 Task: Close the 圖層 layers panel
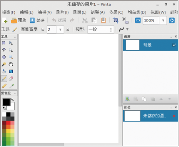coord(176,36)
